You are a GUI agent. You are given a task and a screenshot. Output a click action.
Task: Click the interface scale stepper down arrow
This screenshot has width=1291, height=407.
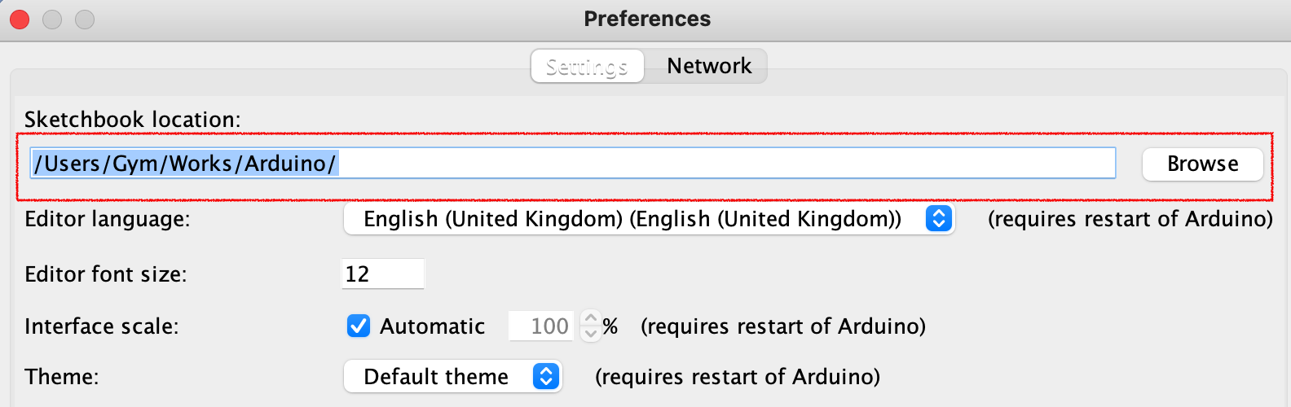[591, 334]
